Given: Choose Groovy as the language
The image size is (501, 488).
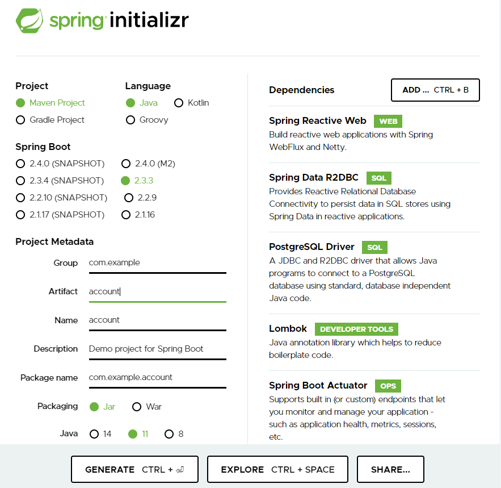Looking at the screenshot, I should pos(130,120).
